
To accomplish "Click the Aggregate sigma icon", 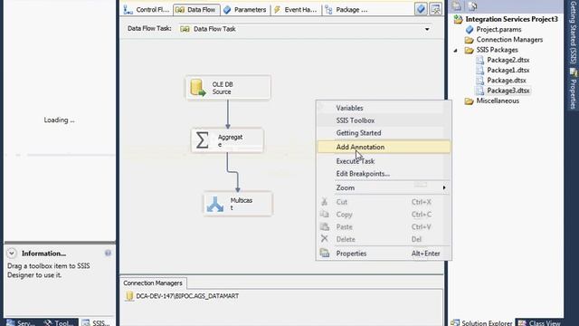I will point(203,140).
